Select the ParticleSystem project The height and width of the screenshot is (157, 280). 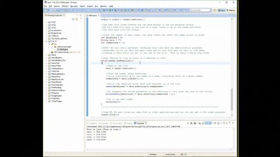(x=56, y=85)
